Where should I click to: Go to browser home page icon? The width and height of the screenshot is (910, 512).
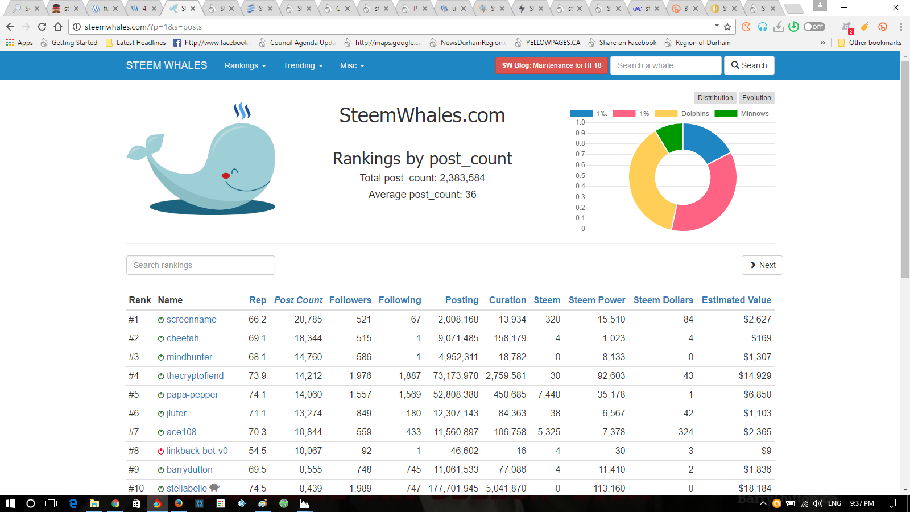pyautogui.click(x=58, y=27)
